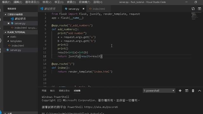
Task: Open the Output panel tab (輸出)
Action: (52, 91)
